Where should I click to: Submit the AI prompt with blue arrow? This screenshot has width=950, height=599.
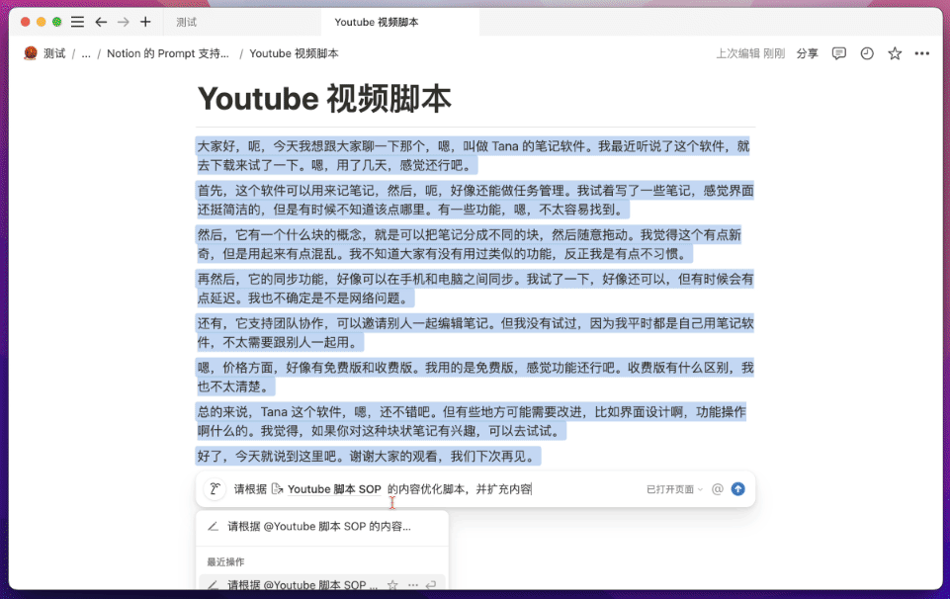click(737, 489)
